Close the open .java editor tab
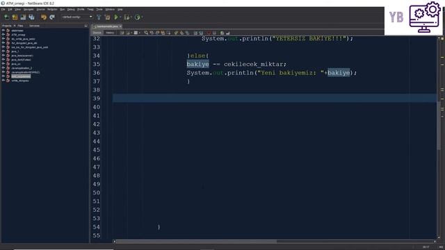Image resolution: width=445 pixels, height=250 pixels. pos(120,26)
